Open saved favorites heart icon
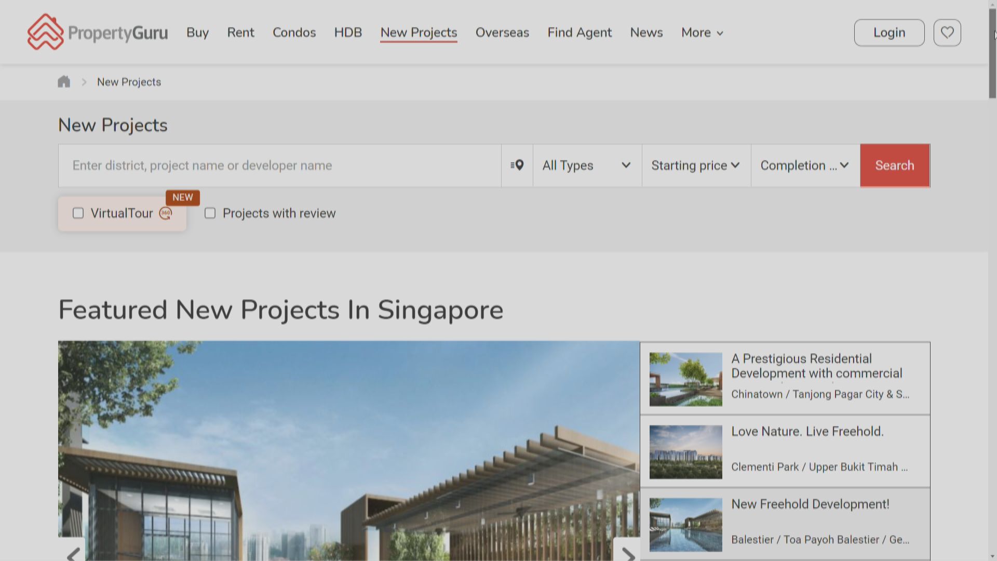Screen dimensions: 997x561 click(x=947, y=33)
